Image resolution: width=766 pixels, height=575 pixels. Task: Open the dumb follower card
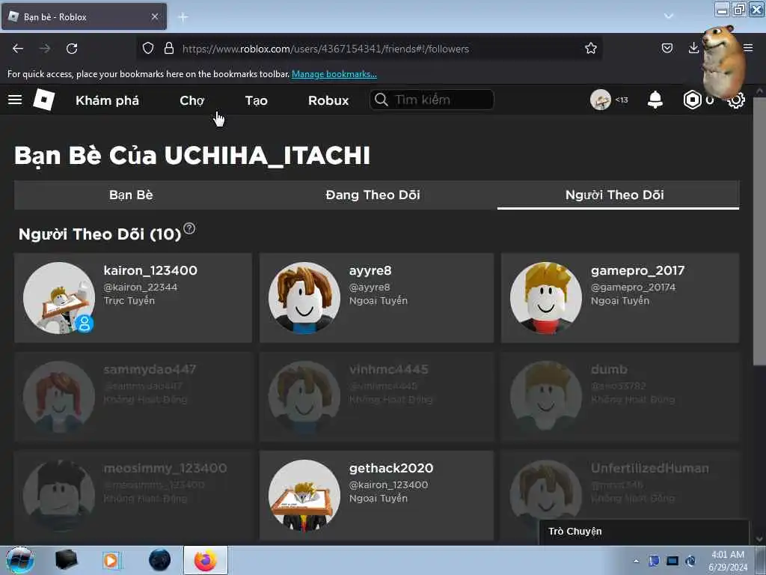pyautogui.click(x=620, y=397)
